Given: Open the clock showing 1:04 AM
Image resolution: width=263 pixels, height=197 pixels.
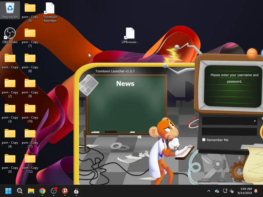Looking at the screenshot, I should click(245, 191).
